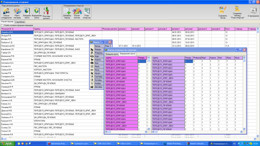Open the Внутренняя квота toolbar icon
The width and height of the screenshot is (260, 146).
point(36,13)
